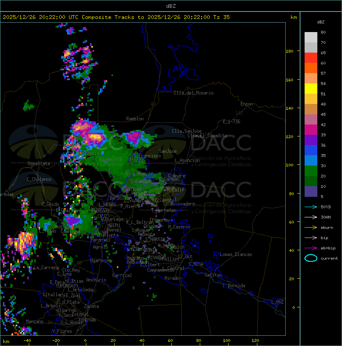
Task: Select the light grey 80 dBZ swatch
Action: pyautogui.click(x=311, y=37)
